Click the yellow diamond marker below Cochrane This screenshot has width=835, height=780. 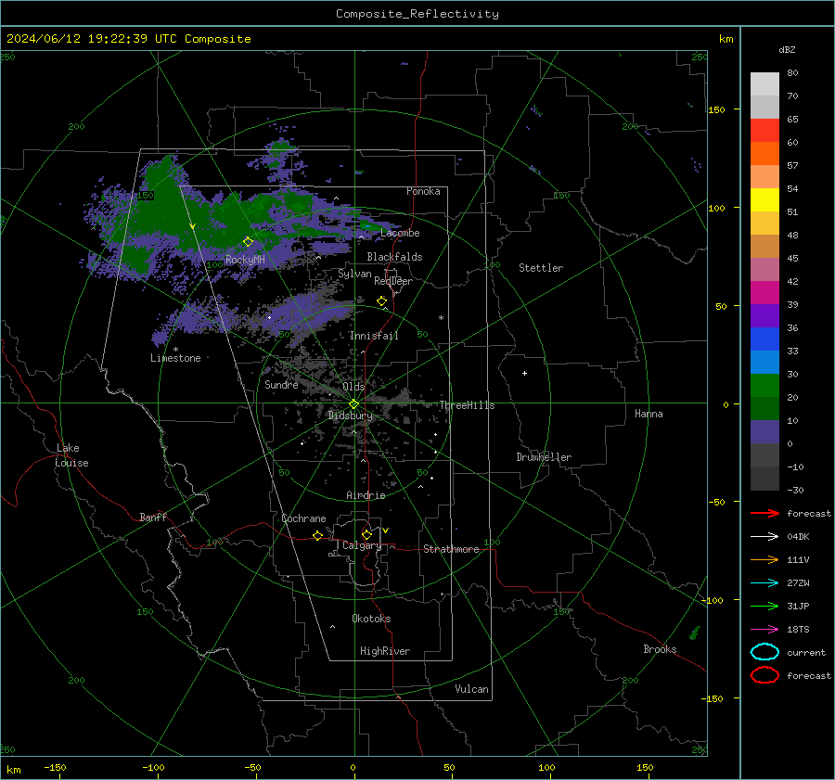(x=317, y=535)
